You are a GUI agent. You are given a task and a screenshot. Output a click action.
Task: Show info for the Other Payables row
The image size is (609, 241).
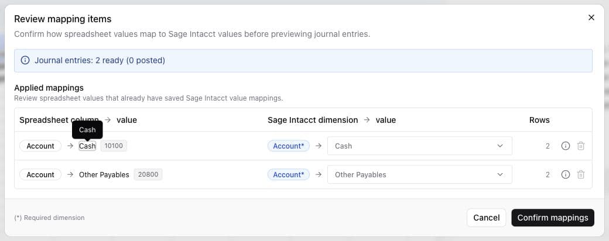point(566,175)
